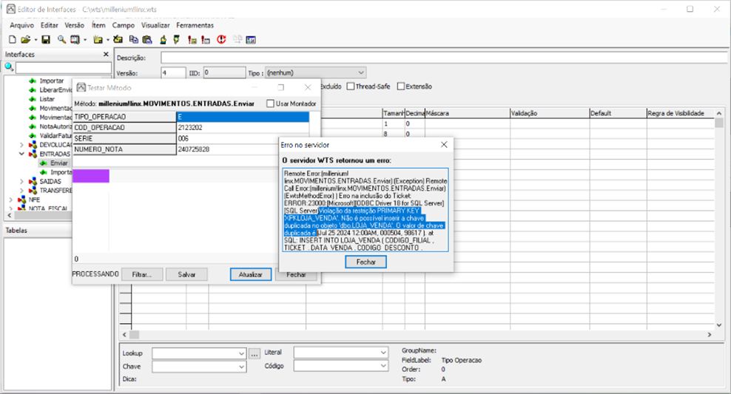
Task: Click the Save floppy disk icon
Action: pos(46,39)
